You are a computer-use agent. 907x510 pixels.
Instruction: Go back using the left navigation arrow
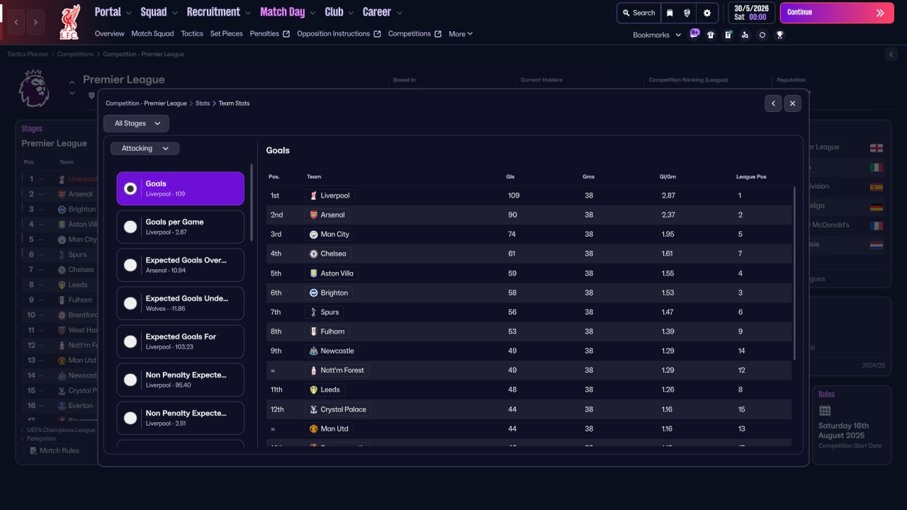[x=17, y=23]
